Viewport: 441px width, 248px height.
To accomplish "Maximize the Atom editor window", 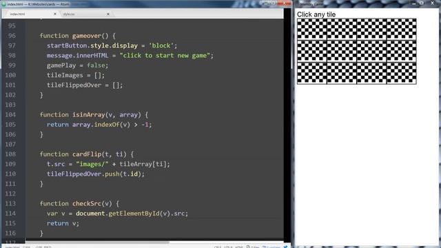I will coord(273,3).
